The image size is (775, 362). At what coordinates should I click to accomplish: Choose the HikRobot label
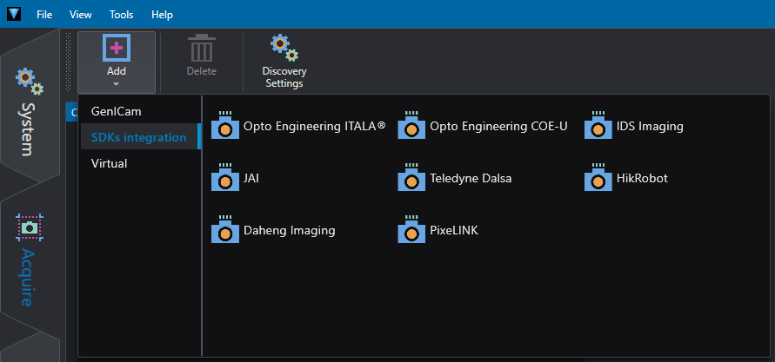642,179
